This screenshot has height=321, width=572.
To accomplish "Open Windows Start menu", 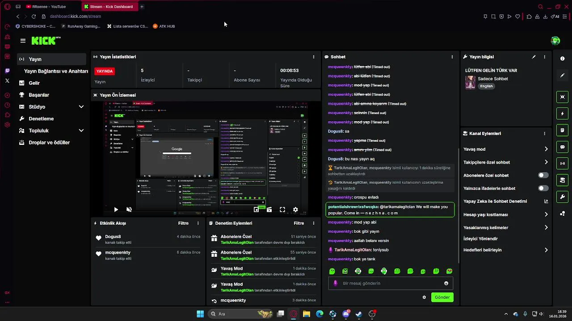I will click(x=200, y=314).
